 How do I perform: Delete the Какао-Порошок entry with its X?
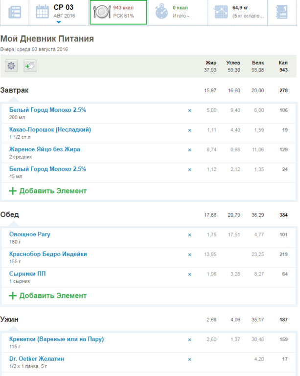pyautogui.click(x=190, y=130)
